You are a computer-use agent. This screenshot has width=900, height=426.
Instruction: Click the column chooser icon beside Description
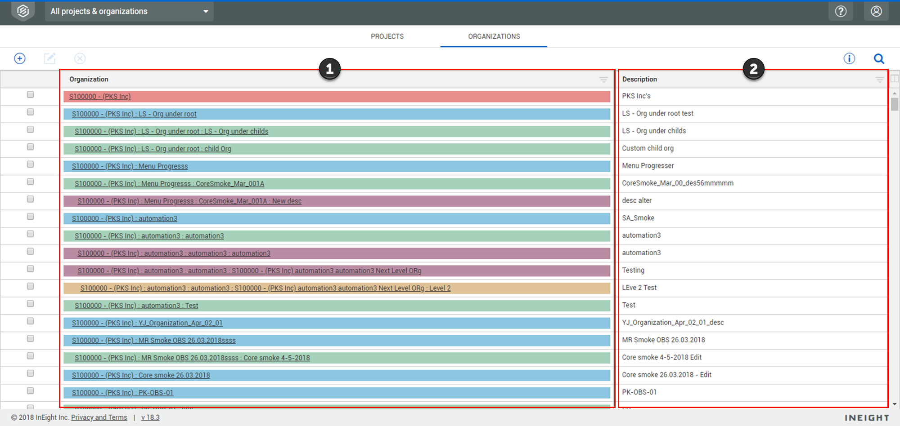coord(895,80)
